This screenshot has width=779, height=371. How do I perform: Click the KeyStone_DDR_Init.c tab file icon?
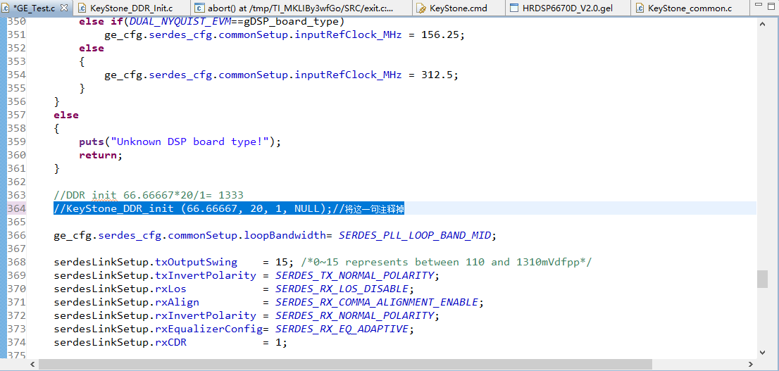point(82,8)
